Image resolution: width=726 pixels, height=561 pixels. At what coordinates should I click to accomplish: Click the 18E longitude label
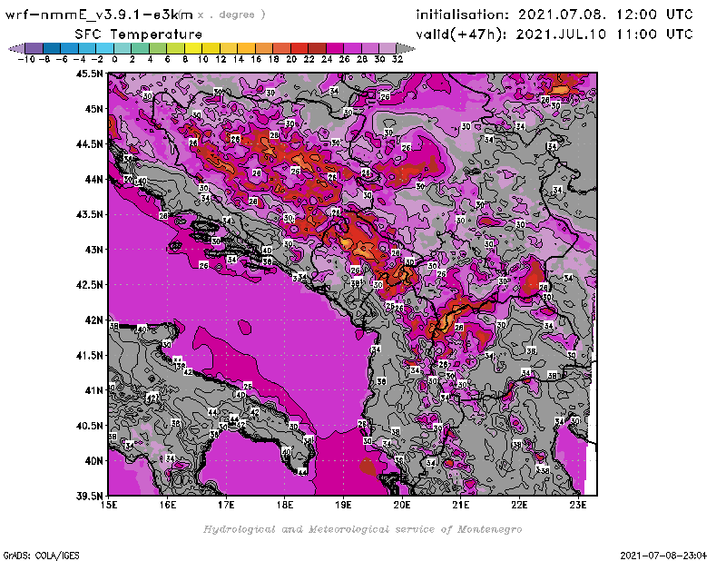(285, 505)
